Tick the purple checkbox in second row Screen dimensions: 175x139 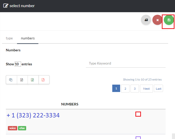138,138
